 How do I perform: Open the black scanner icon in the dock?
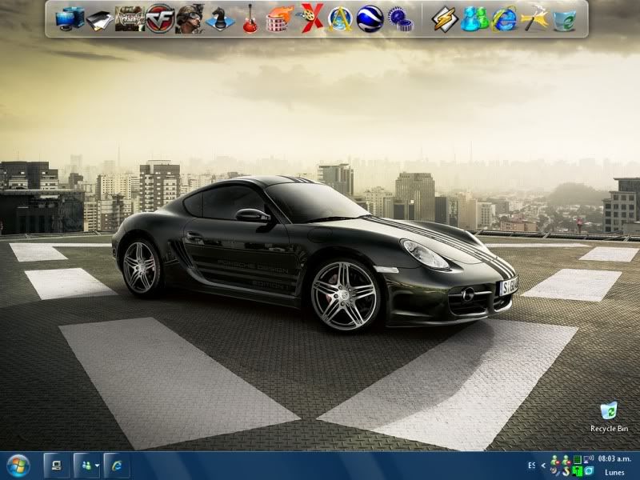click(x=99, y=21)
